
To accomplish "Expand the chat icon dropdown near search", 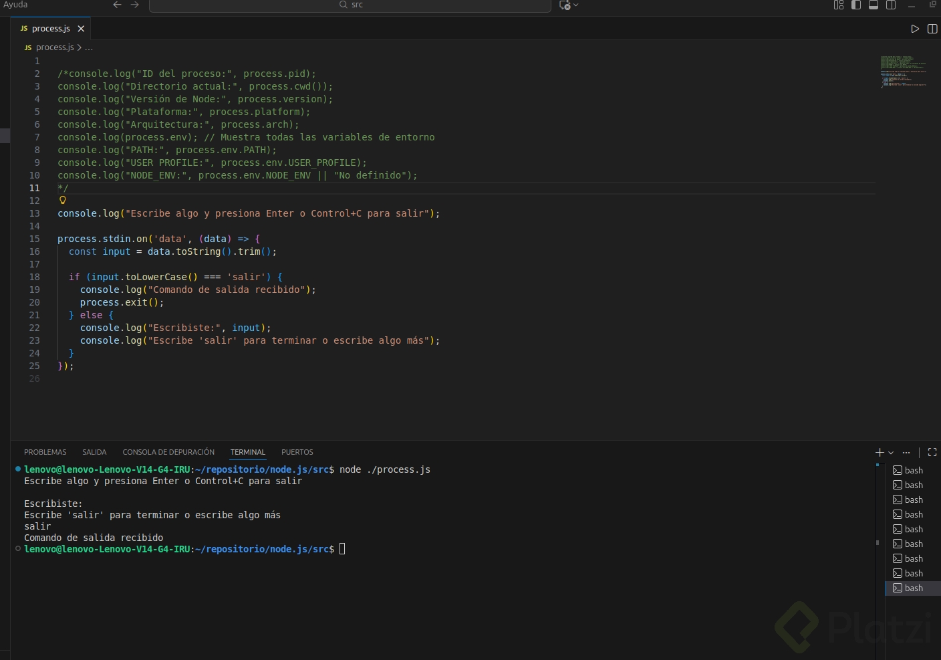I will 576,5.
